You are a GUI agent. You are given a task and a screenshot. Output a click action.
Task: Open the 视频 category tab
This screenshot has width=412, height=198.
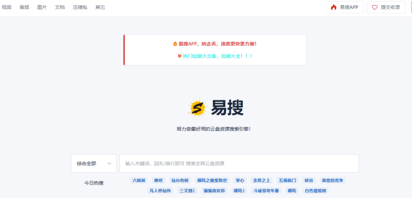click(x=7, y=7)
